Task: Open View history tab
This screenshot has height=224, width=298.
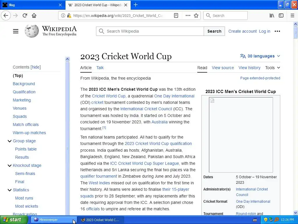Action: tap(249, 68)
